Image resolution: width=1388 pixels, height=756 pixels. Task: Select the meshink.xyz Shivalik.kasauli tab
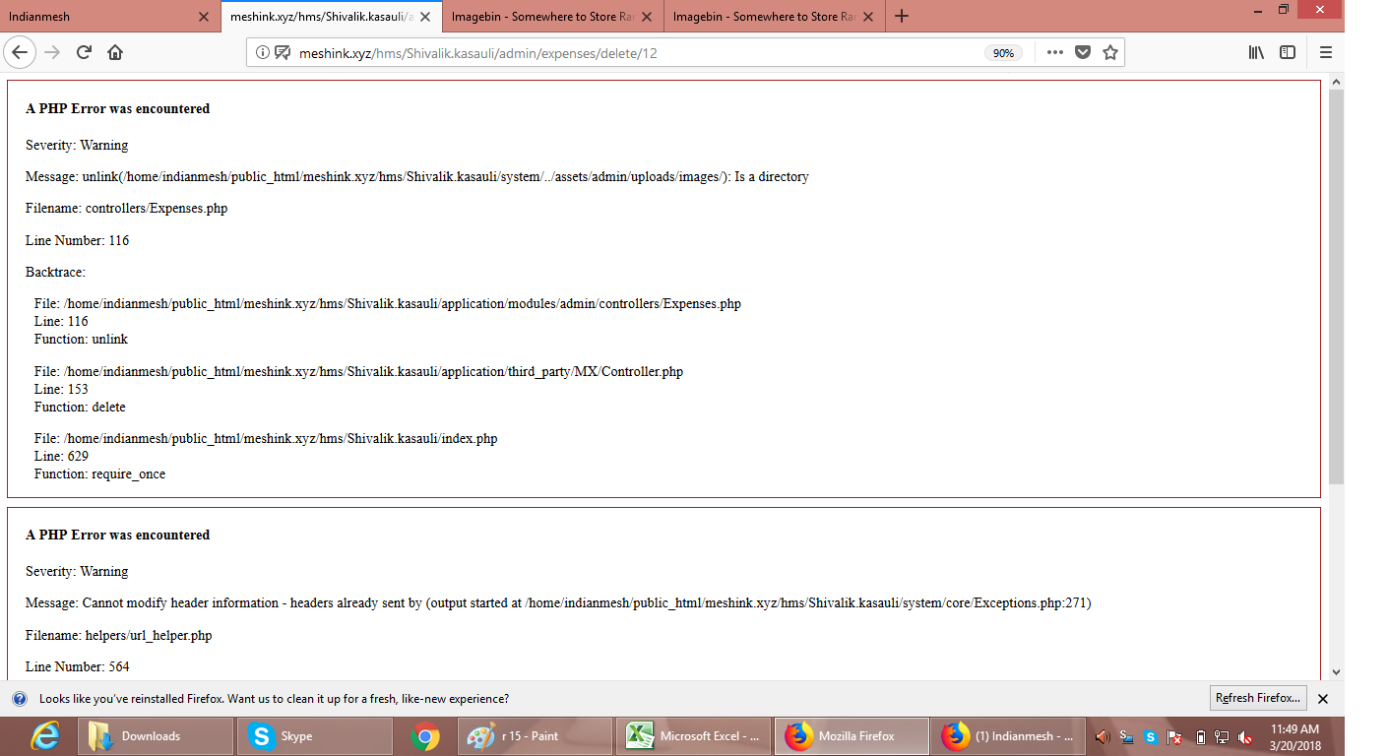[332, 17]
